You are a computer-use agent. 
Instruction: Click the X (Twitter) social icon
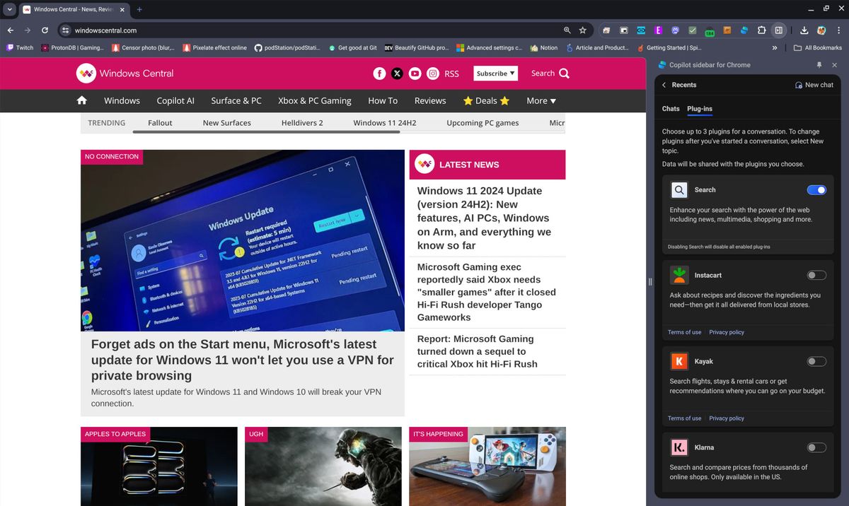[x=397, y=73]
